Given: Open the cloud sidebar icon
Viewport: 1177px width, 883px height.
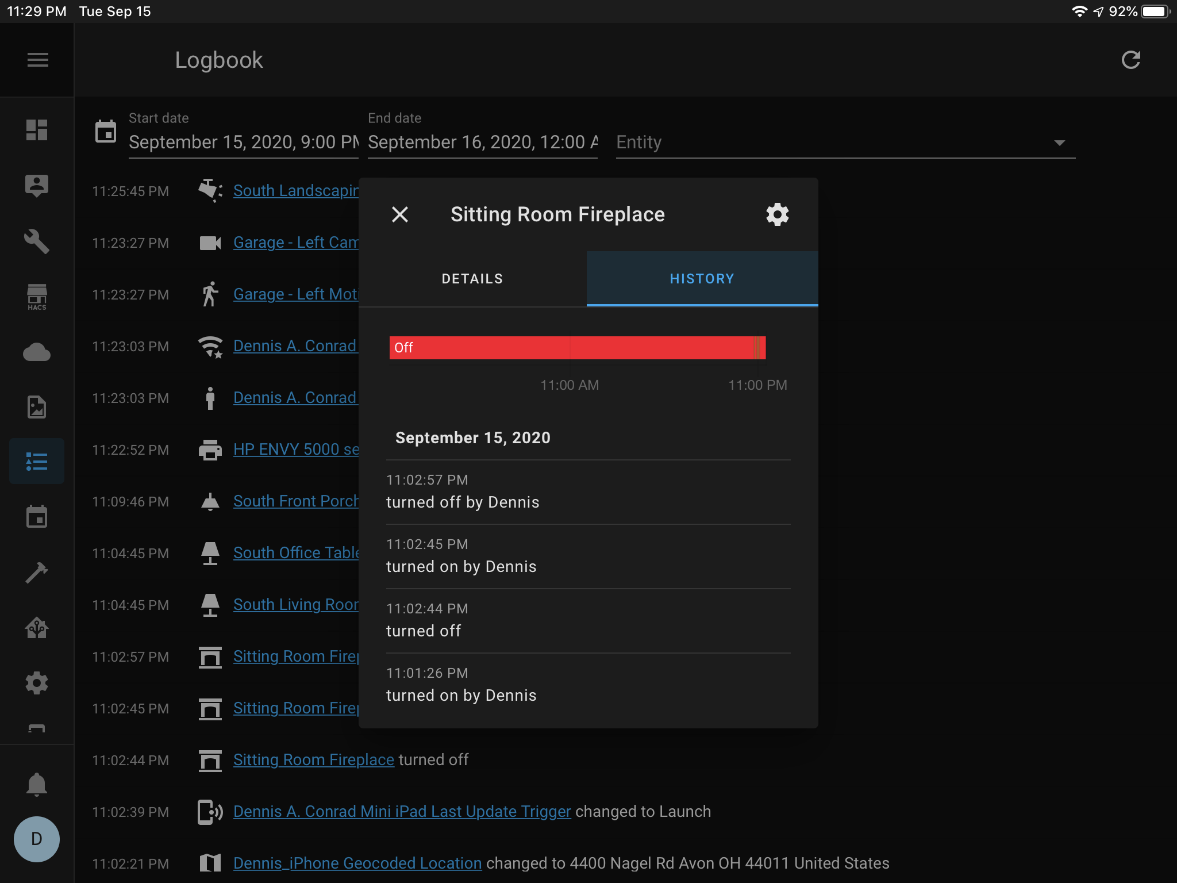Looking at the screenshot, I should click(37, 352).
